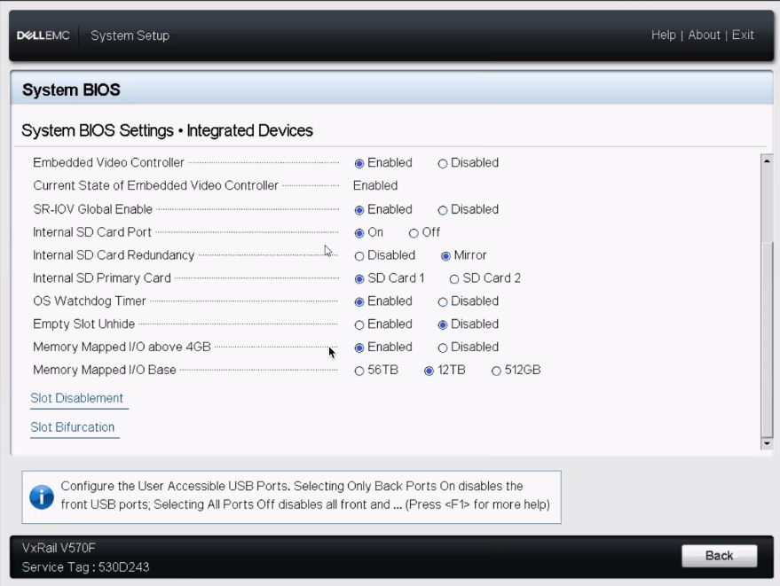780x586 pixels.
Task: Open the About link in header
Action: (704, 35)
